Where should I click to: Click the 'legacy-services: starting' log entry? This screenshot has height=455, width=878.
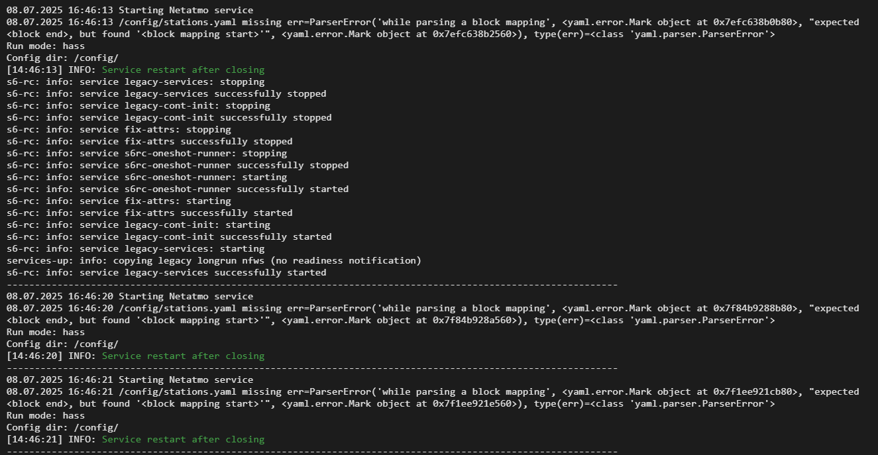[135, 248]
